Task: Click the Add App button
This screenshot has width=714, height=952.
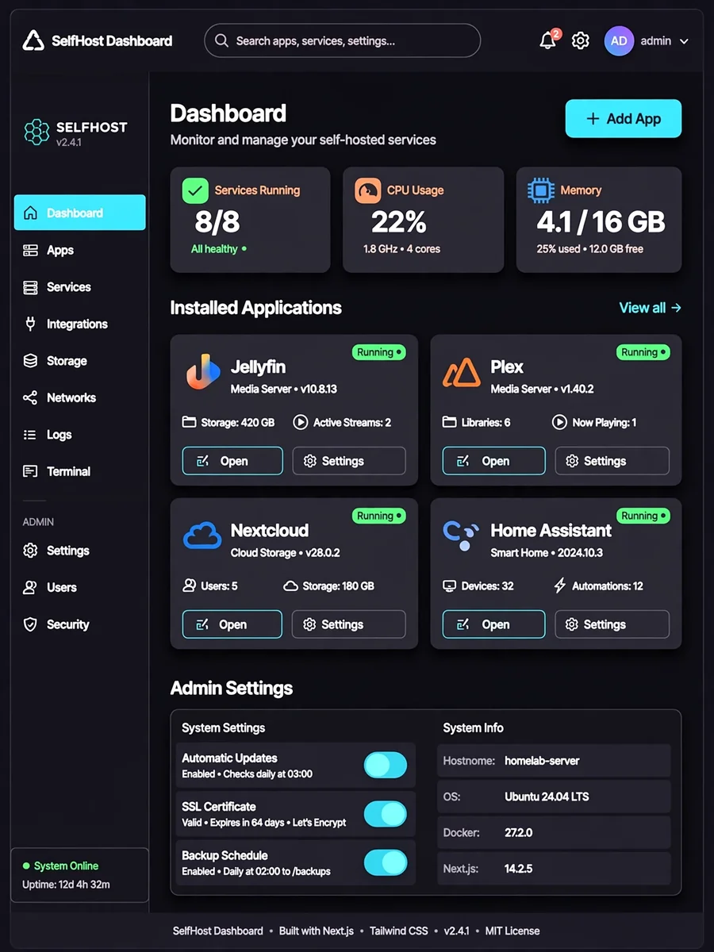Action: click(x=623, y=119)
